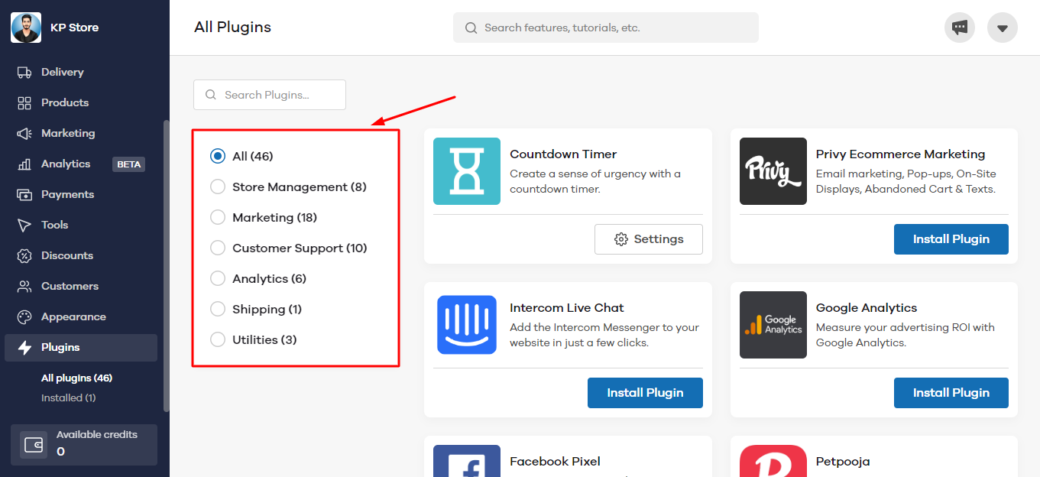The width and height of the screenshot is (1040, 477).
Task: Click the Delivery truck icon in sidebar
Action: pyautogui.click(x=24, y=72)
